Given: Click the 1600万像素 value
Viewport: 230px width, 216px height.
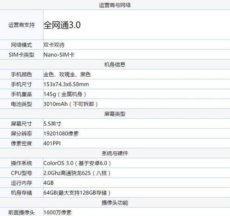Looking at the screenshot, I should (x=57, y=212).
